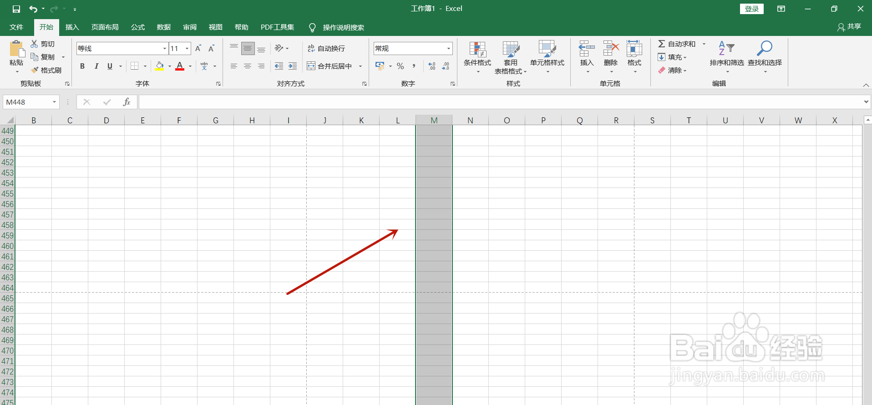Open Sort and Filter menu

point(727,57)
